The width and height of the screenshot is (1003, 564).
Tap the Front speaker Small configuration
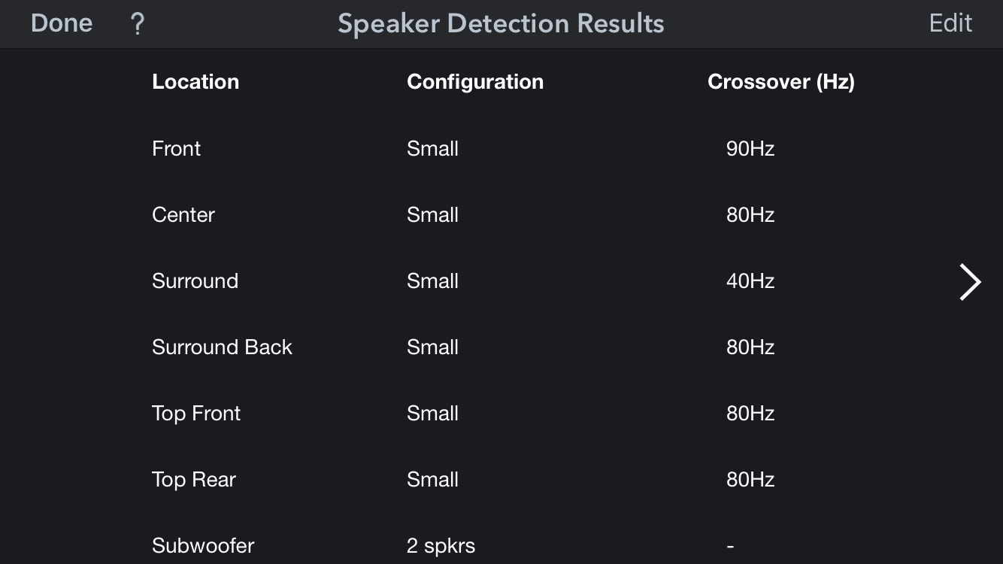click(x=432, y=149)
